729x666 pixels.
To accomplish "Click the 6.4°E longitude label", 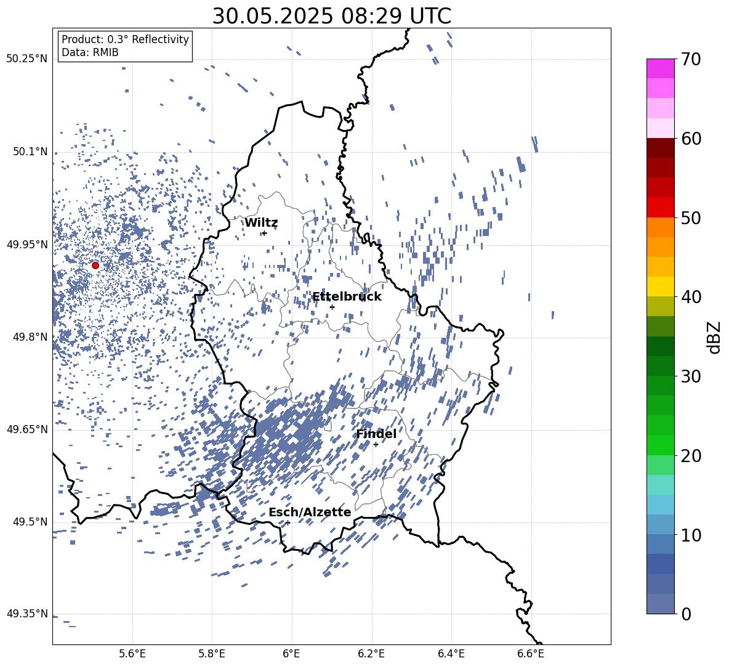I will pyautogui.click(x=451, y=654).
